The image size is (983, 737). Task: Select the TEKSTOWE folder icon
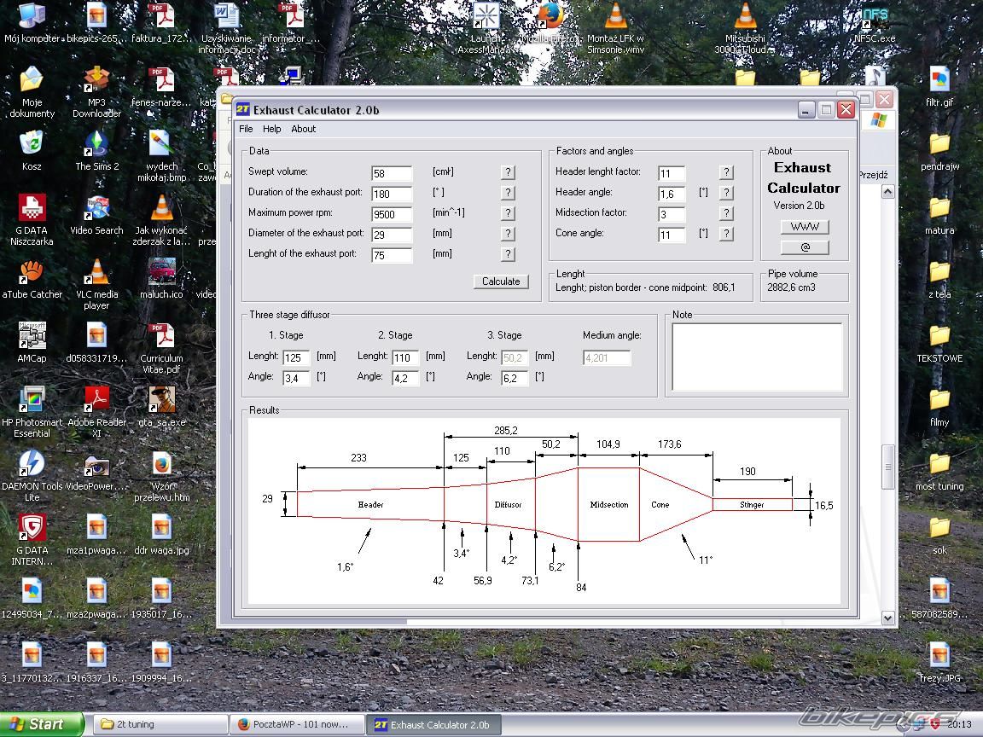pos(939,343)
